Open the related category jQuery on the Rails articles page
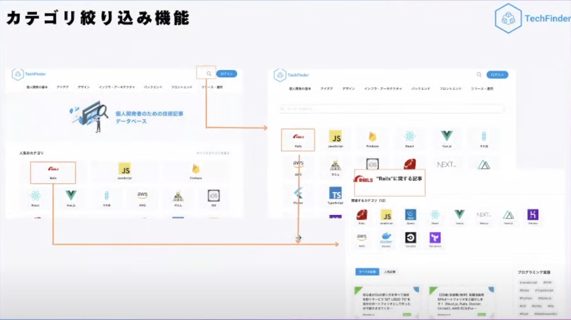Image resolution: width=571 pixels, height=320 pixels. pos(410,217)
